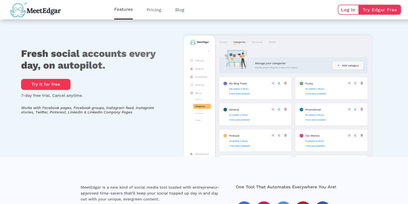Delete the Promotional category

tap(361, 109)
